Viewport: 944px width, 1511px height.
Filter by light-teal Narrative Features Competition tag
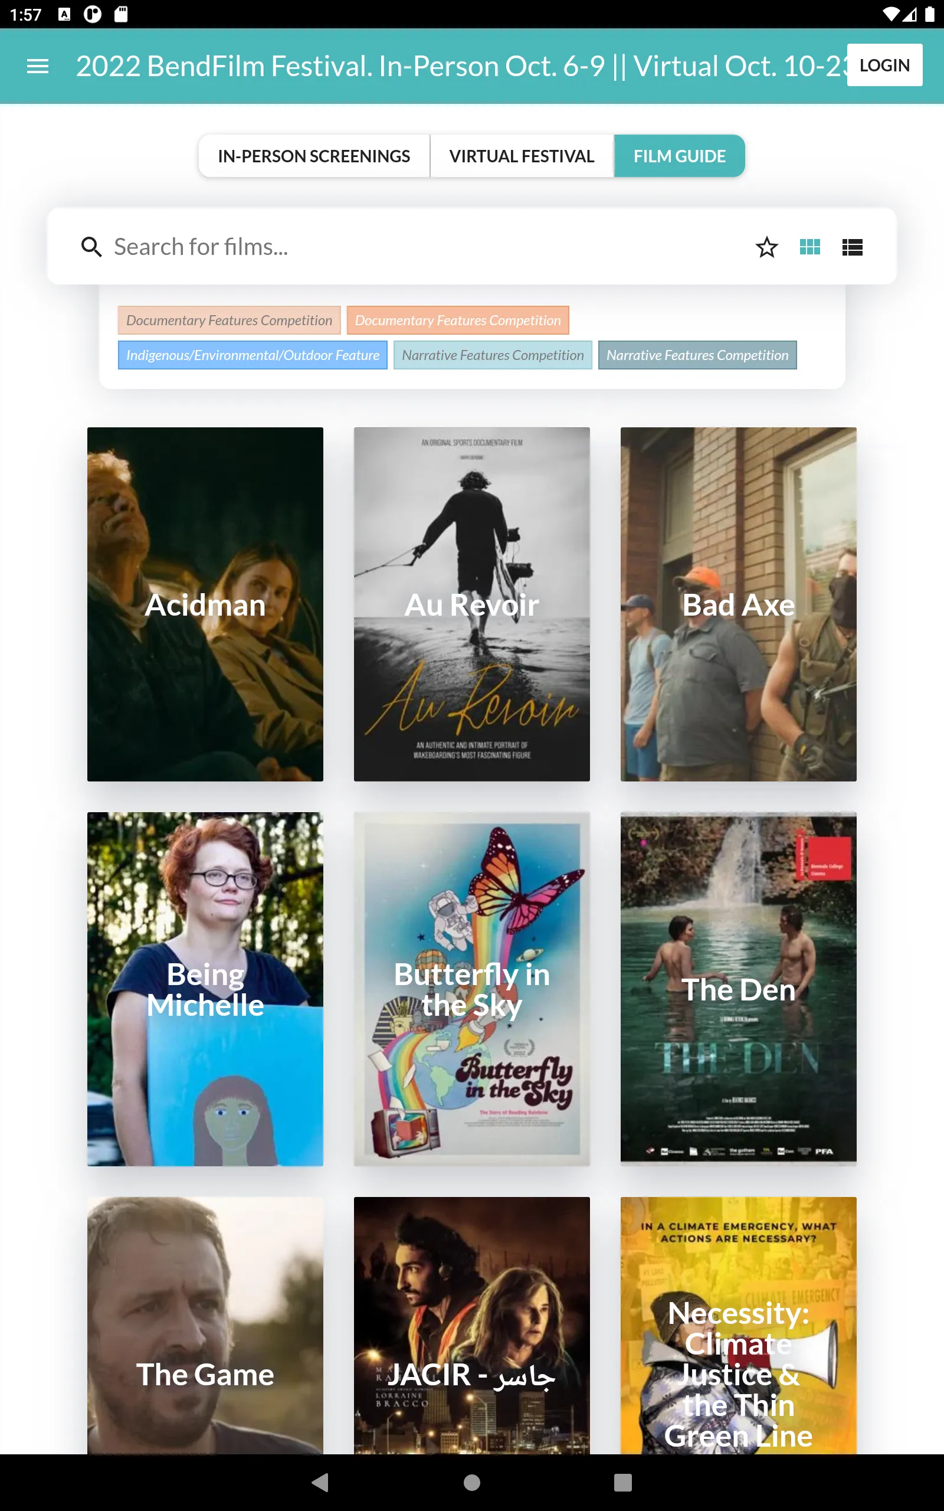(493, 355)
